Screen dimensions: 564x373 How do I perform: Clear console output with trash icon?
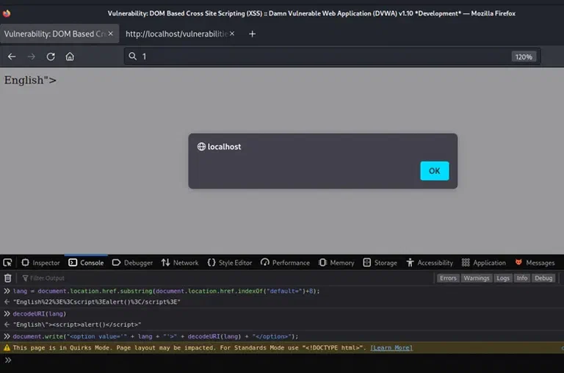click(x=7, y=278)
